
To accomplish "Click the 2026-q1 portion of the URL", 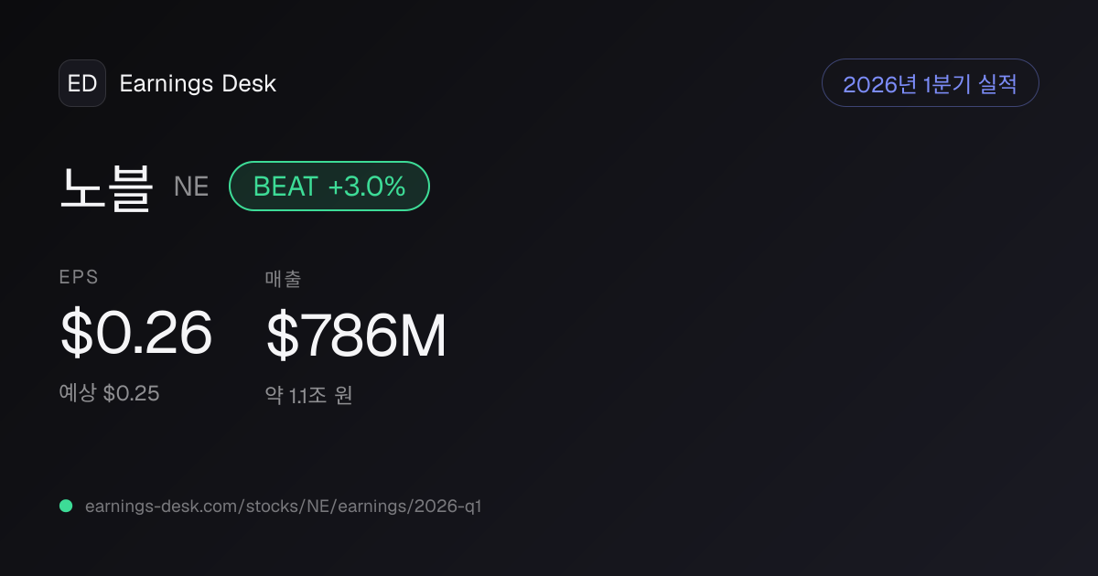I will 448,506.
